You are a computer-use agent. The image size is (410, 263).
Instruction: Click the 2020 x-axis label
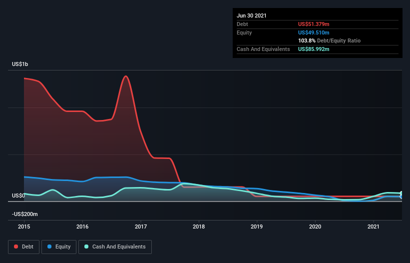pyautogui.click(x=315, y=226)
